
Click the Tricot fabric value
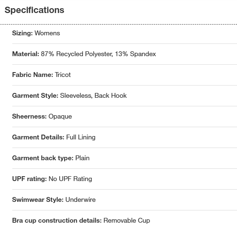pos(63,75)
